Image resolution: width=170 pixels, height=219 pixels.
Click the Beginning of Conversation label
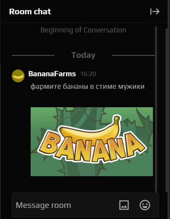83,30
